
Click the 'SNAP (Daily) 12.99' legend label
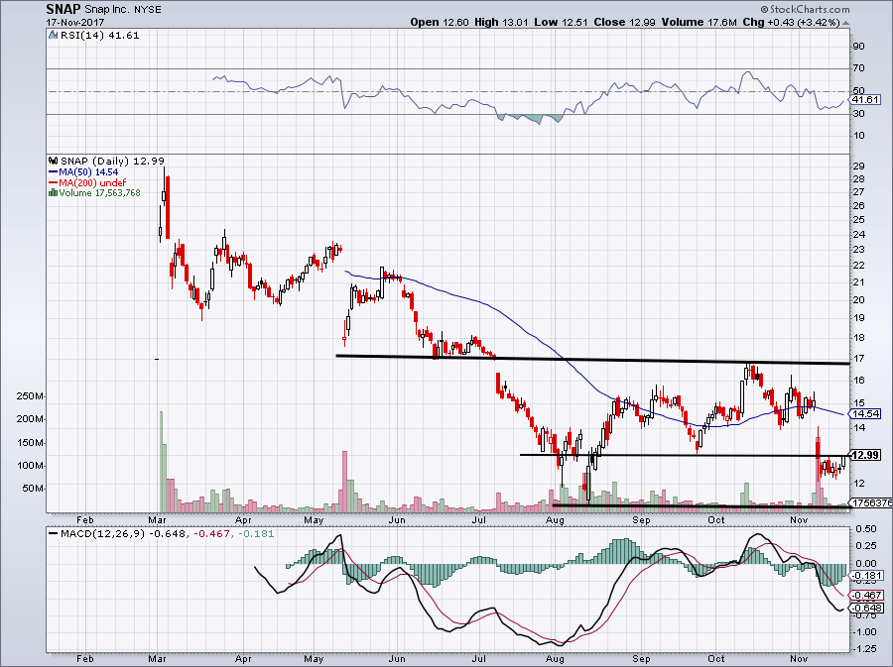tap(112, 161)
